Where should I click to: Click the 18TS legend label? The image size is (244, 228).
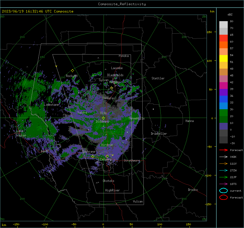click(233, 184)
